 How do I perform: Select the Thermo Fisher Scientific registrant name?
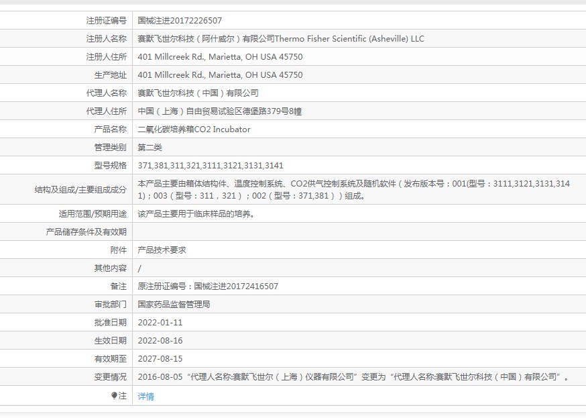[281, 38]
